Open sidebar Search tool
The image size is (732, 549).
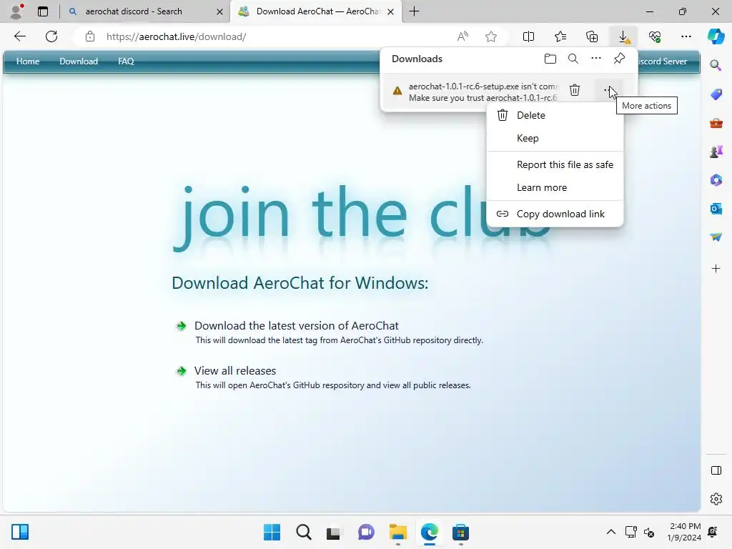tap(716, 65)
